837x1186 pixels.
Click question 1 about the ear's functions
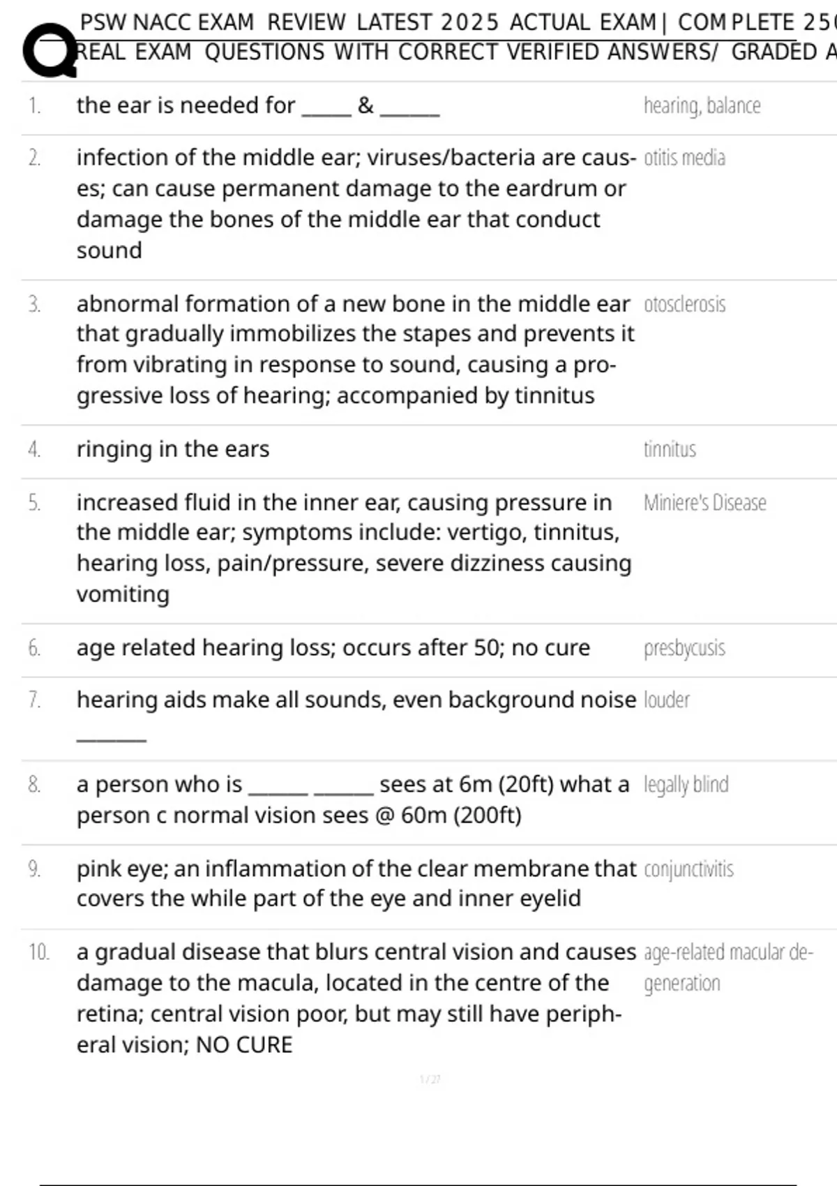[x=257, y=105]
